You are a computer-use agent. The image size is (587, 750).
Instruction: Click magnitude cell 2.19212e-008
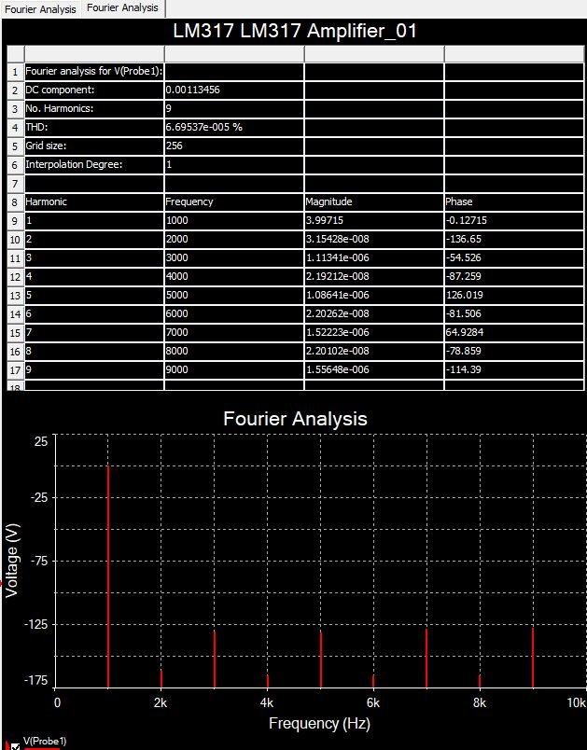373,276
